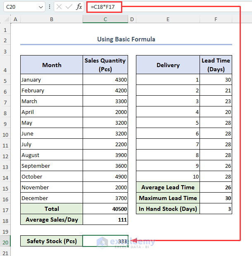Select the safety stock result cell 333

pos(105,241)
